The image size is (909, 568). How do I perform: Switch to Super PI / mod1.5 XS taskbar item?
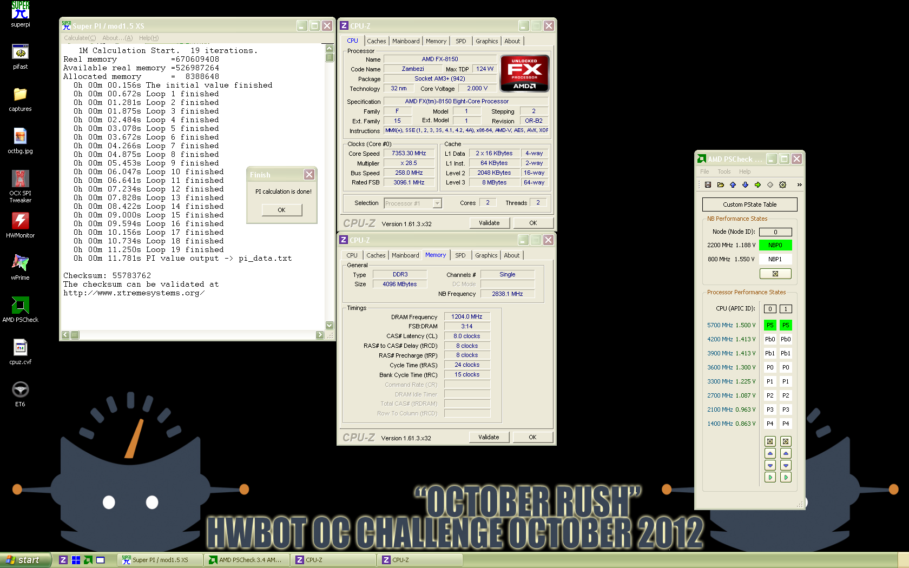pos(160,560)
